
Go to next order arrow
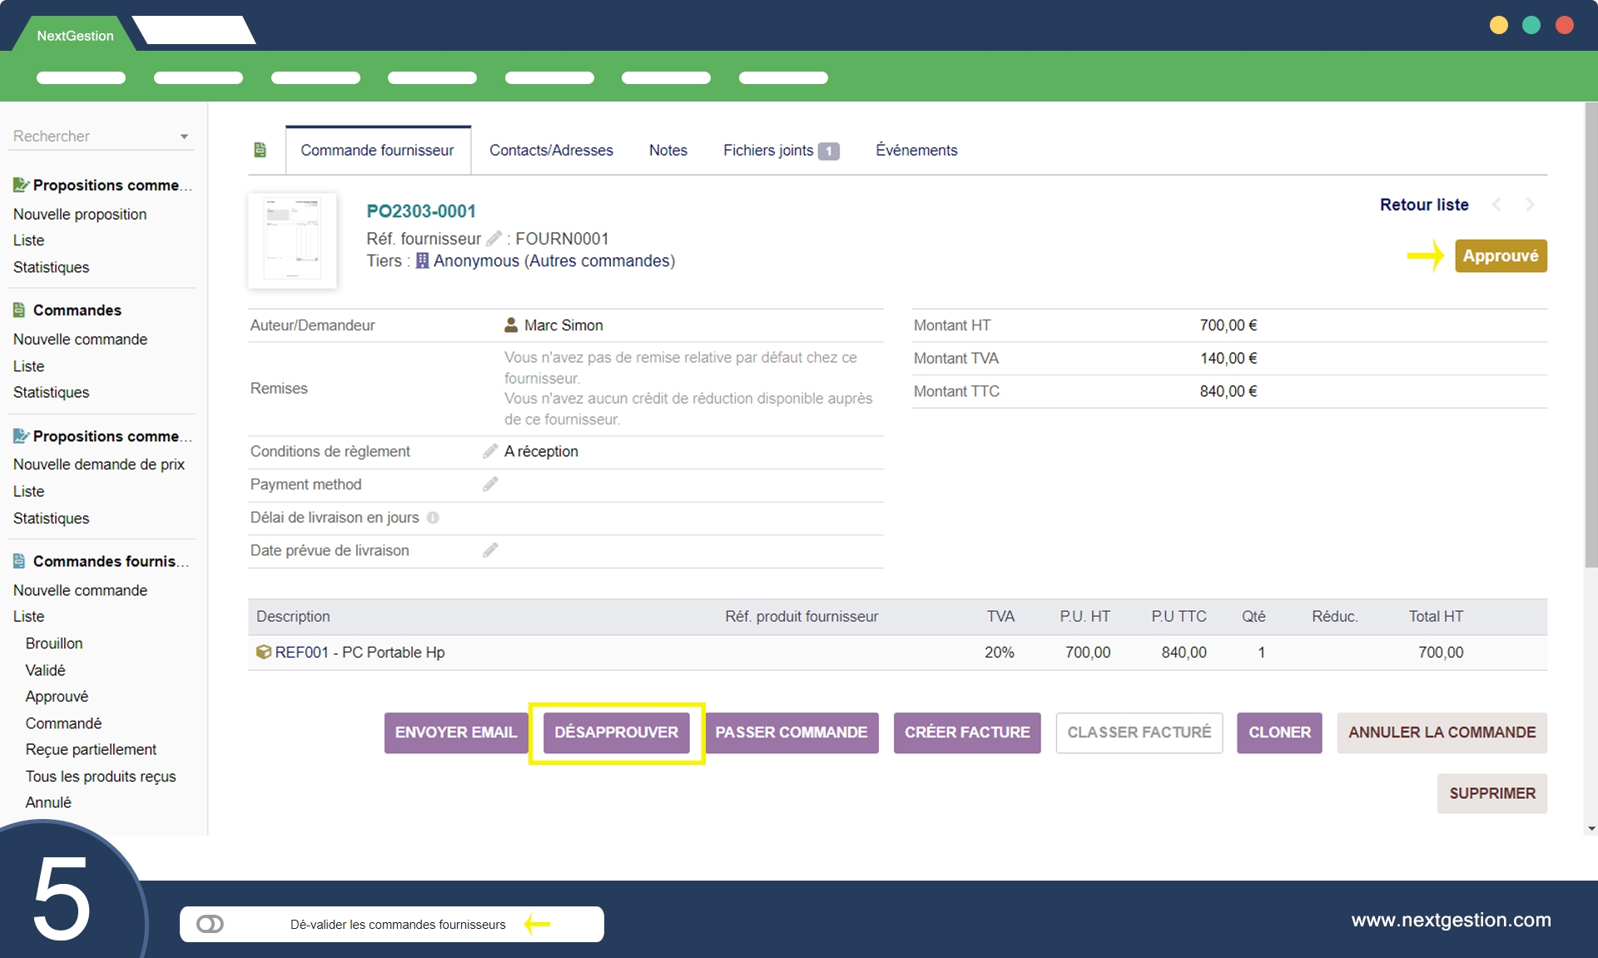1530,205
